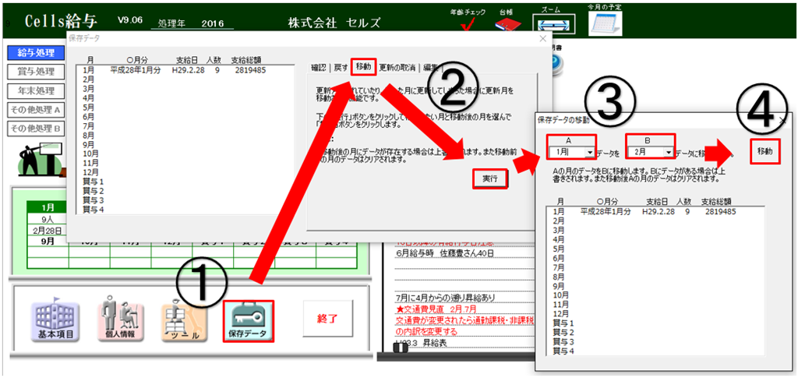The height and width of the screenshot is (378, 798).
Task: Click the note 6月給与時 佐藤豊さん40日
Action: coord(443,253)
